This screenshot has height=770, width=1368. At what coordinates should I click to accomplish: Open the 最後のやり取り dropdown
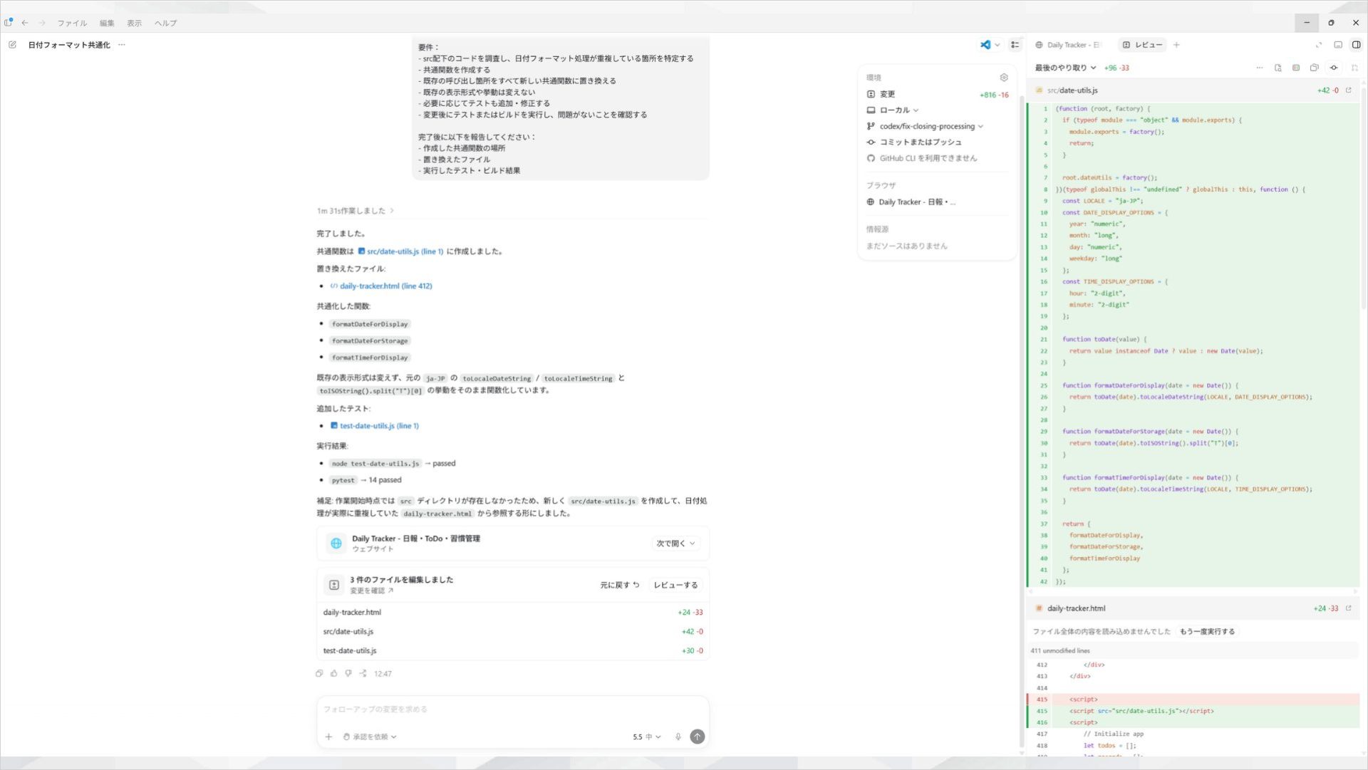[1065, 68]
